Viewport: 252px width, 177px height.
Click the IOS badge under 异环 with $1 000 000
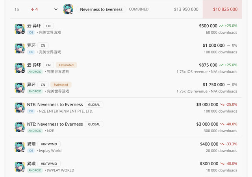pos(31,52)
